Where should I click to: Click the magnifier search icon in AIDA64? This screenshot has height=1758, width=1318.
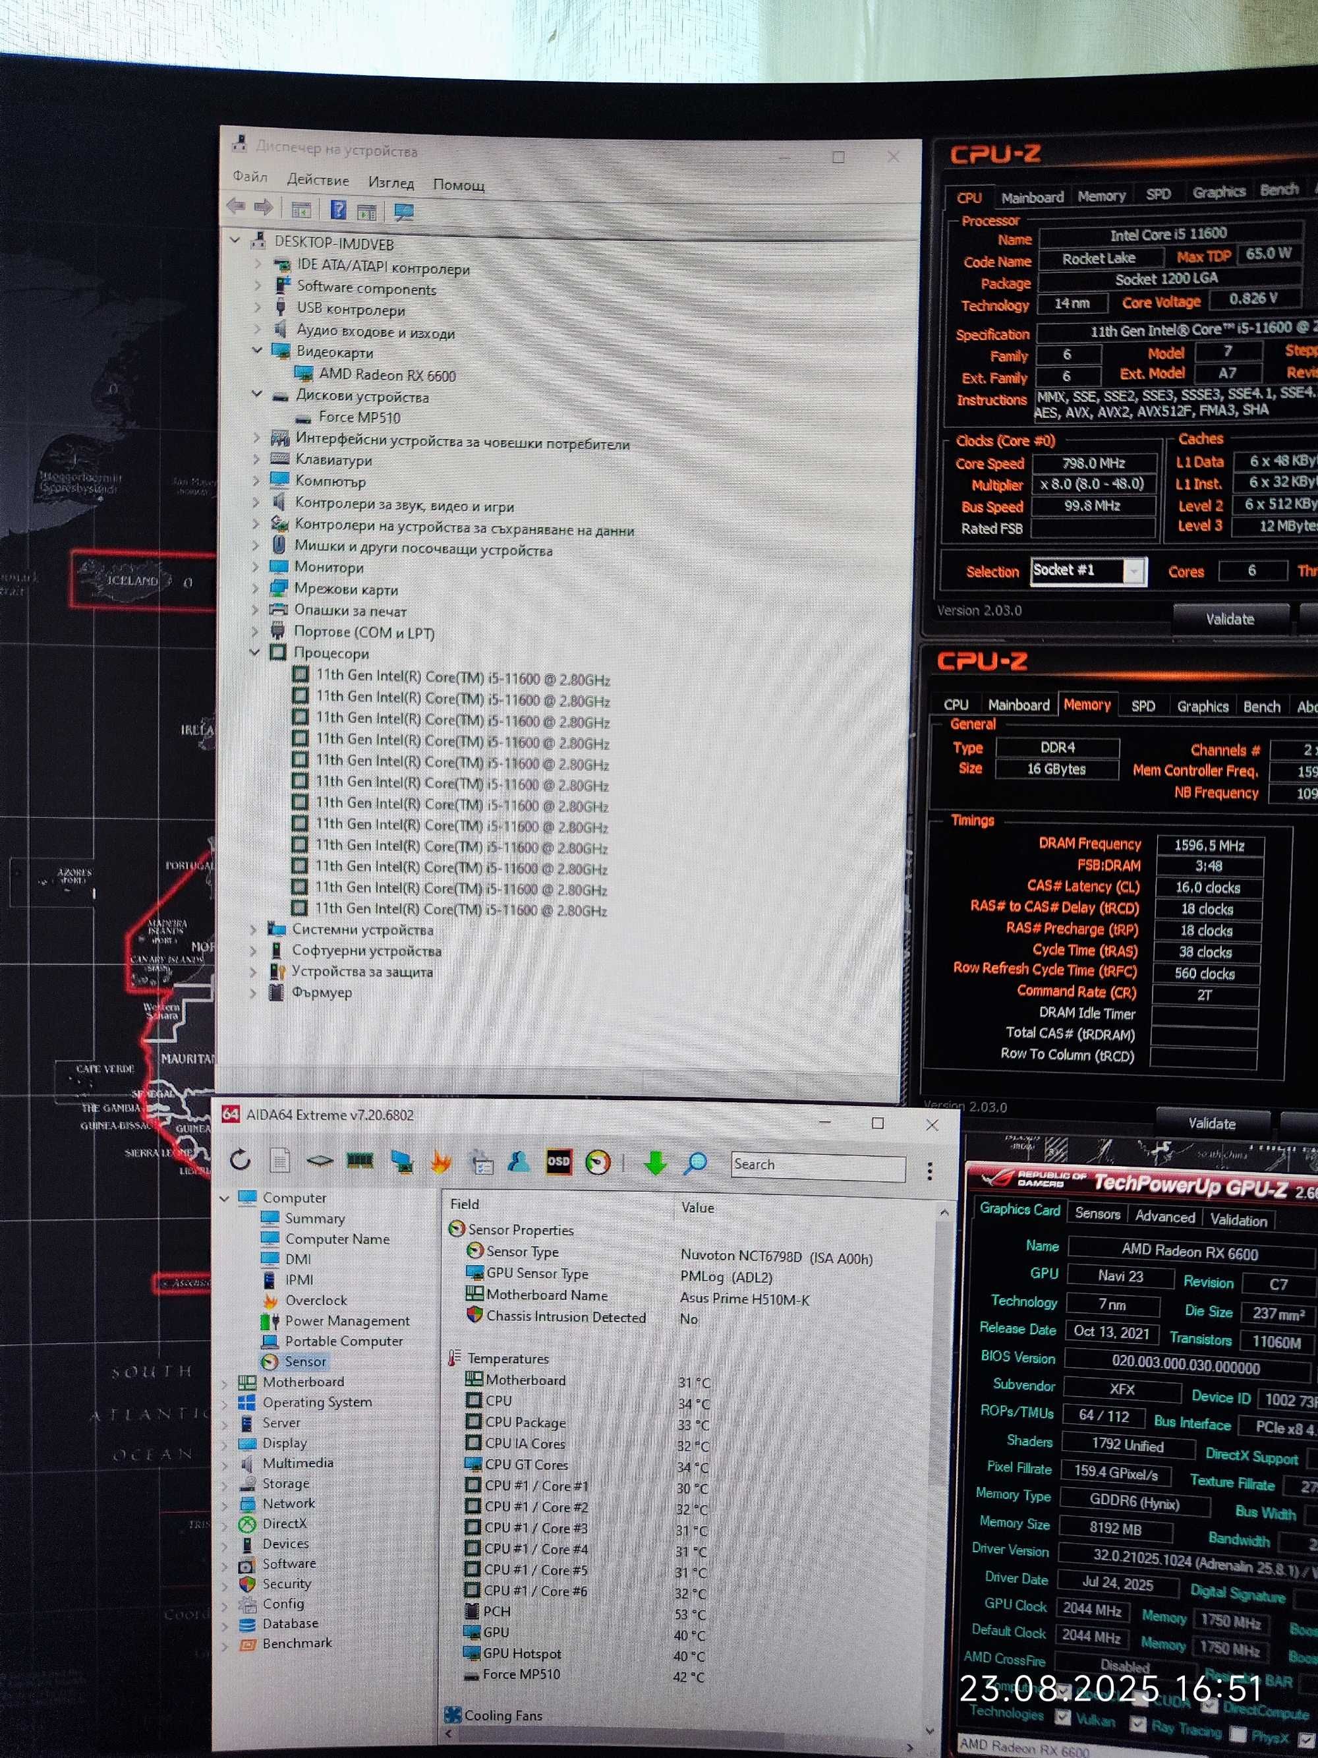coord(695,1163)
